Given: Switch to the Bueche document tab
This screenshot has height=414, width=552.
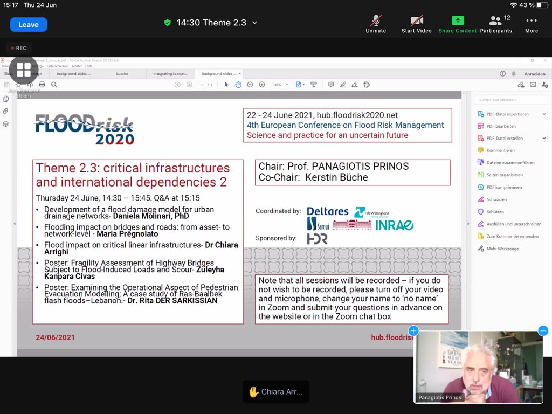Looking at the screenshot, I should (122, 73).
